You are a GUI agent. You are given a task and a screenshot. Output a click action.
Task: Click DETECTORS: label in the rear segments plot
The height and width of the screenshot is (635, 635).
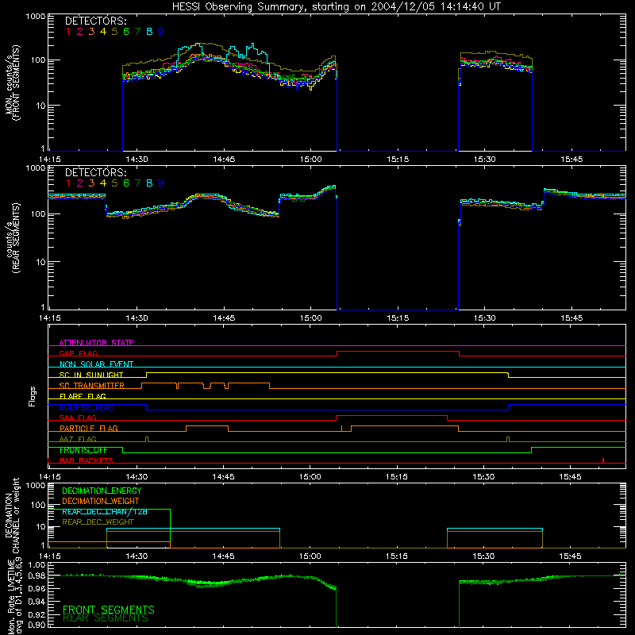click(x=95, y=172)
